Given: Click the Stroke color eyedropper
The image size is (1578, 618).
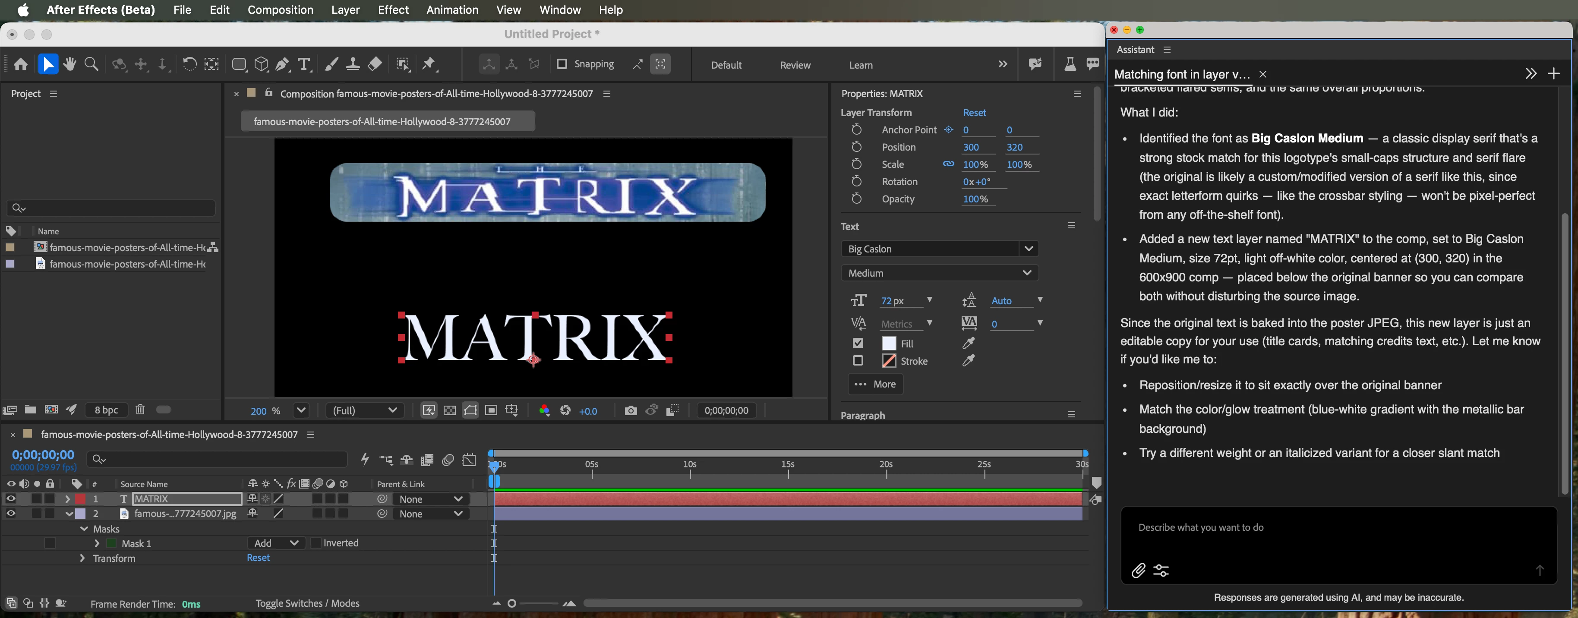Looking at the screenshot, I should [x=969, y=361].
